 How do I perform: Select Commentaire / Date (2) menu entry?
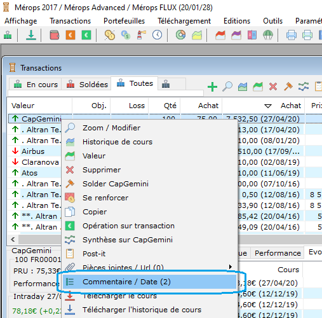pyautogui.click(x=149, y=282)
